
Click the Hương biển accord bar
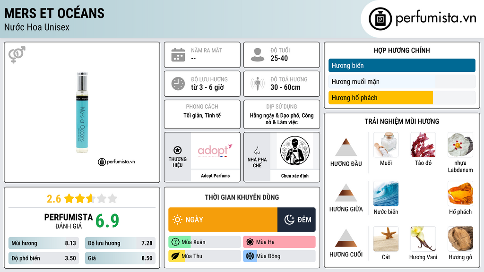point(402,65)
